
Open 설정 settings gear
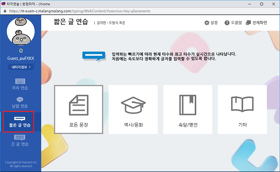pos(211,23)
